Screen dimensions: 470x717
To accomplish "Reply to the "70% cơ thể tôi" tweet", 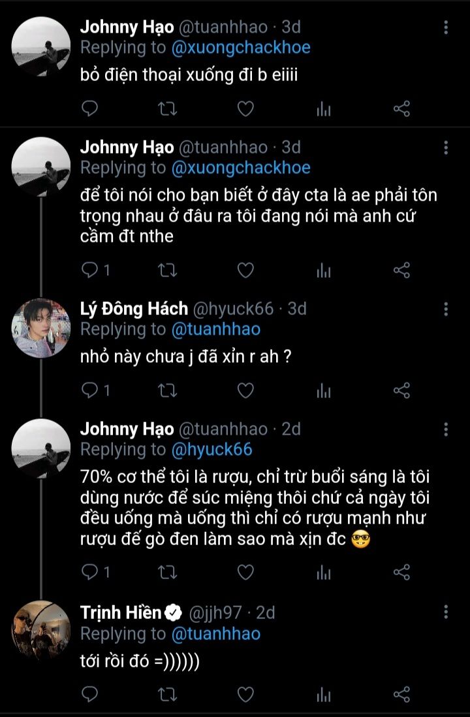I will [x=91, y=573].
